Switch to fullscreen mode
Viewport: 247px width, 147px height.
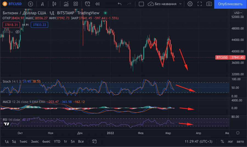(200, 4)
